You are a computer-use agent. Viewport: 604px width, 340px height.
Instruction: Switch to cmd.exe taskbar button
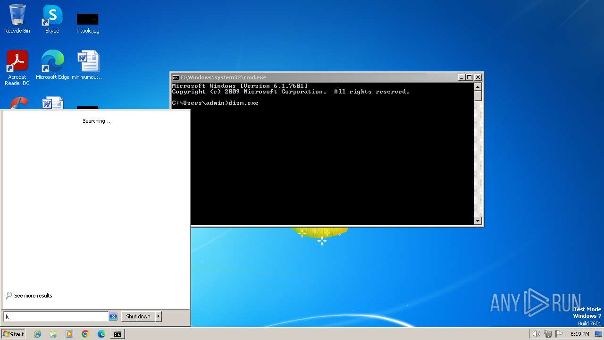[x=117, y=334]
